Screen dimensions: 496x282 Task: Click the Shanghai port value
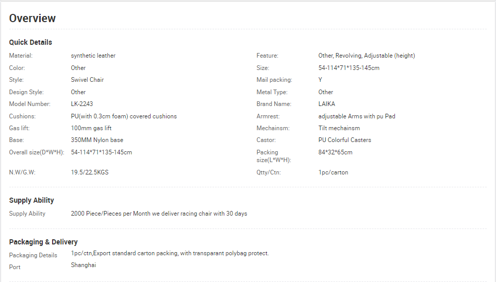84,265
